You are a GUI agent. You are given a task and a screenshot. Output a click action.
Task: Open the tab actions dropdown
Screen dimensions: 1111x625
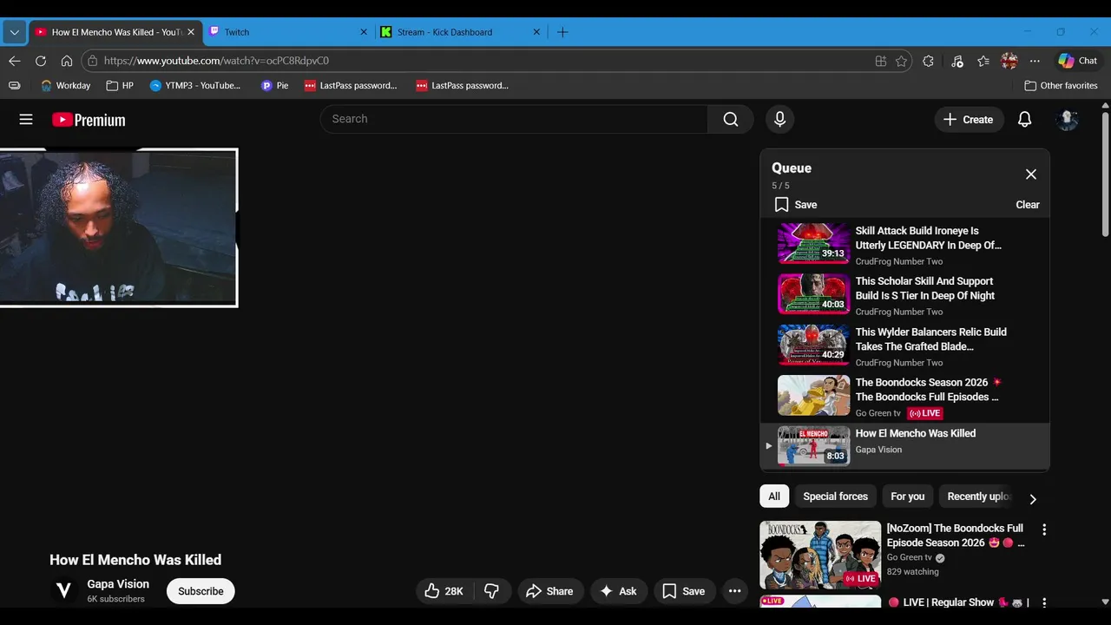pos(14,32)
